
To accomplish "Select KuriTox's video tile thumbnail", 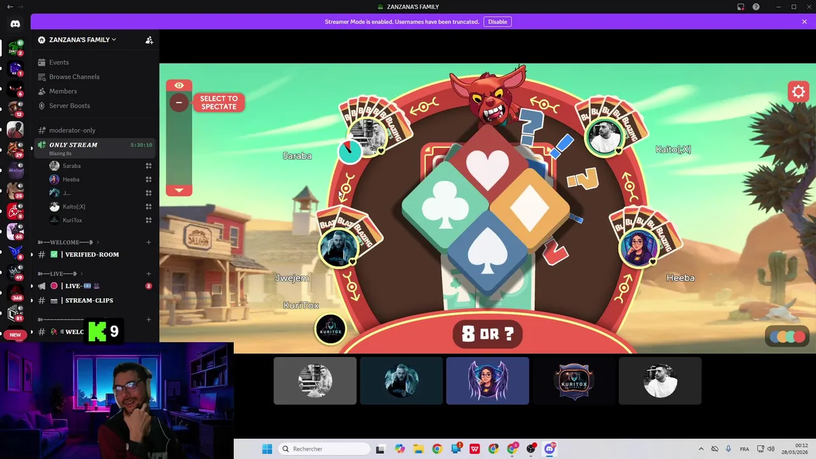I will coord(574,381).
